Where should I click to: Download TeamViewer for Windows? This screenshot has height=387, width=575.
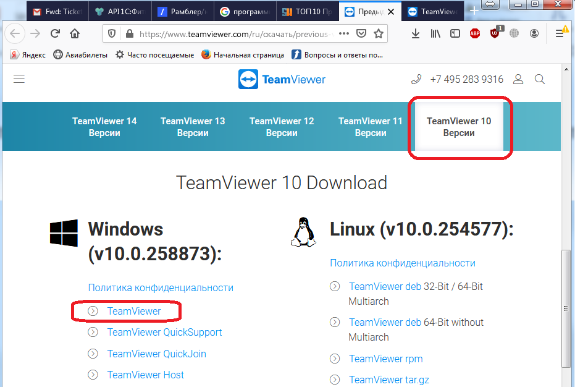(134, 311)
